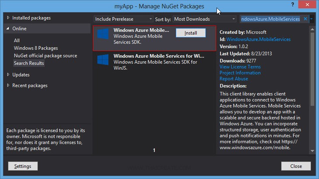The height and width of the screenshot is (179, 319).
Task: Click the Close button at the bottom
Action: coord(296,166)
